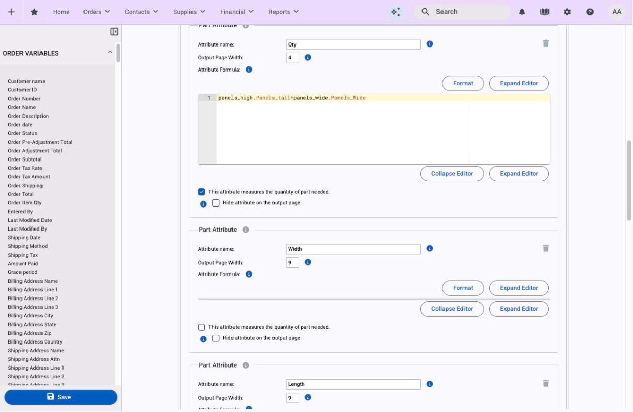Click info icon next to Qty name
The width and height of the screenshot is (633, 412).
(430, 44)
